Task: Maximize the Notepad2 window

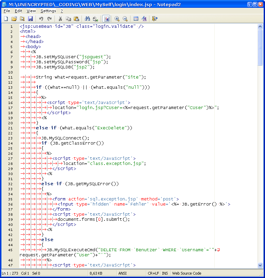Action: click(255, 4)
